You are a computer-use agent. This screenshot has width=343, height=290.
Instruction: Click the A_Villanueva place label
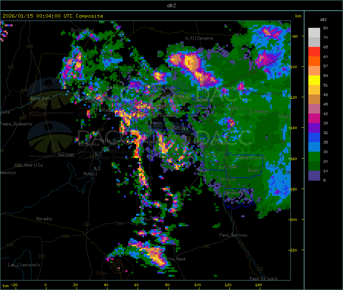point(199,38)
